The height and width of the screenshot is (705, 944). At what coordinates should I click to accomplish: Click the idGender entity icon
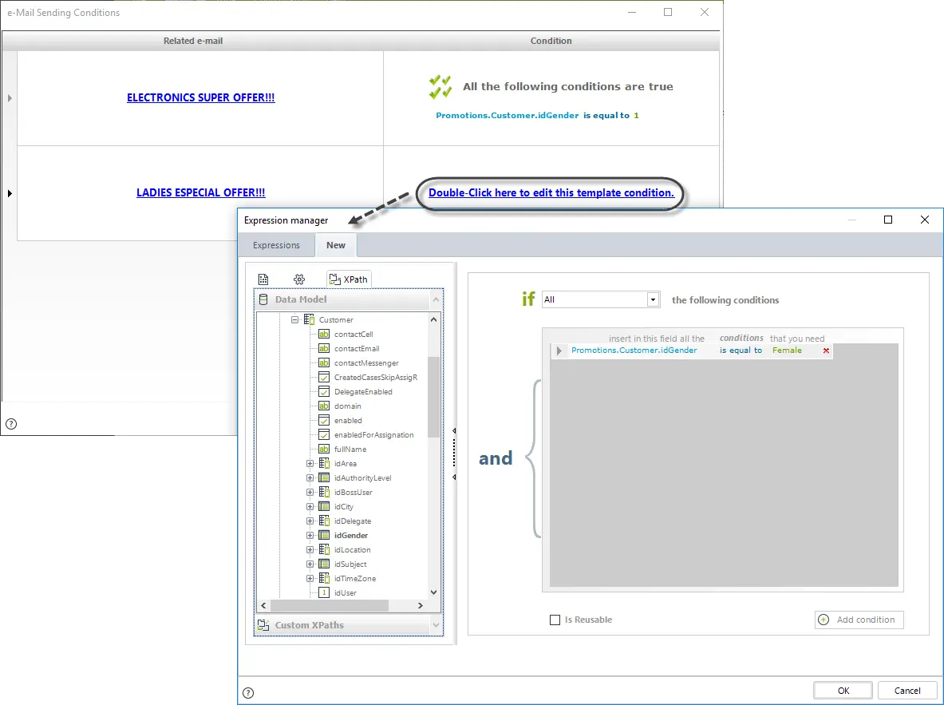click(x=324, y=535)
